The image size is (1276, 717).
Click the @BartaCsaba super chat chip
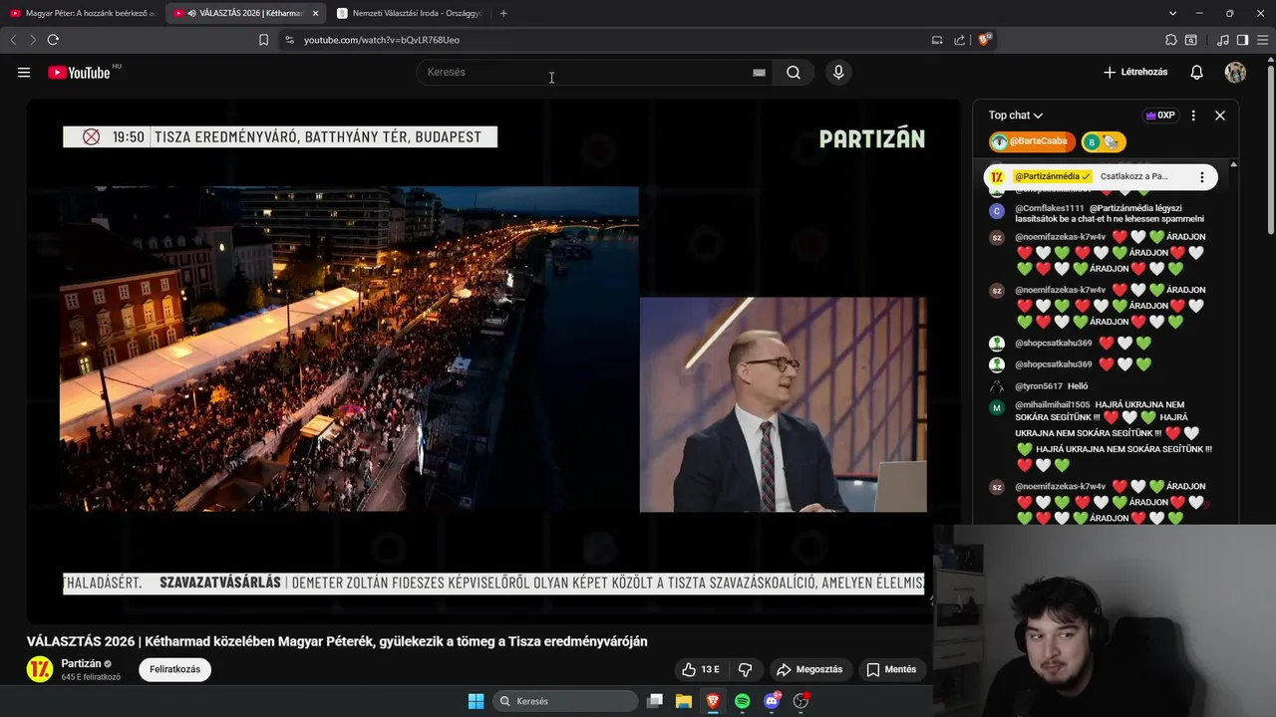click(x=1032, y=141)
